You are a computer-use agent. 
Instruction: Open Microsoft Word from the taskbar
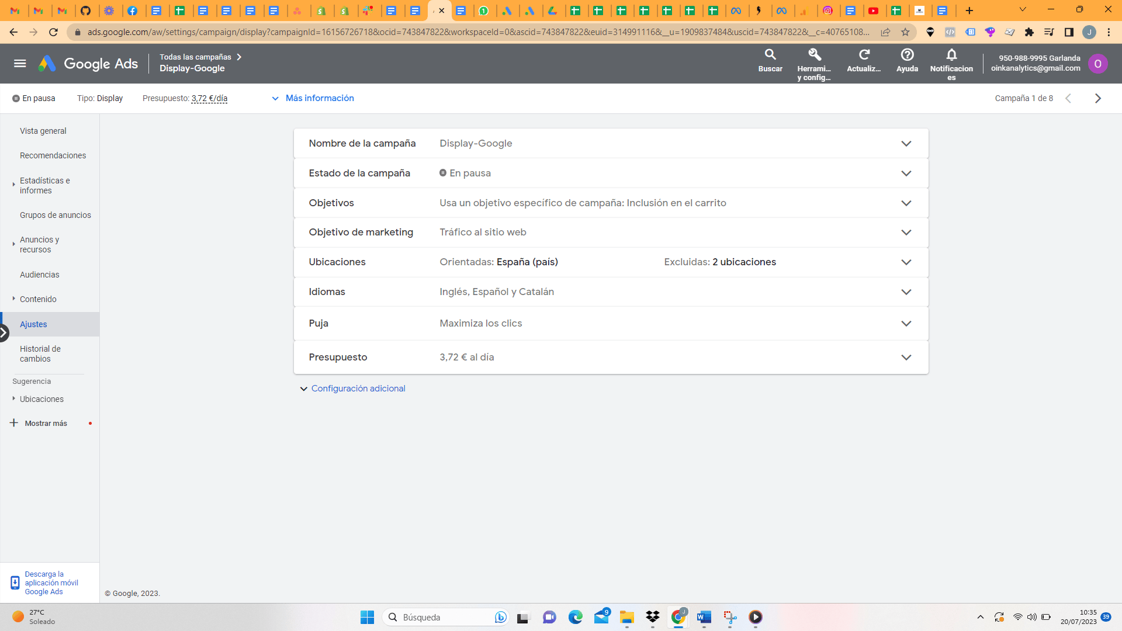(x=704, y=618)
